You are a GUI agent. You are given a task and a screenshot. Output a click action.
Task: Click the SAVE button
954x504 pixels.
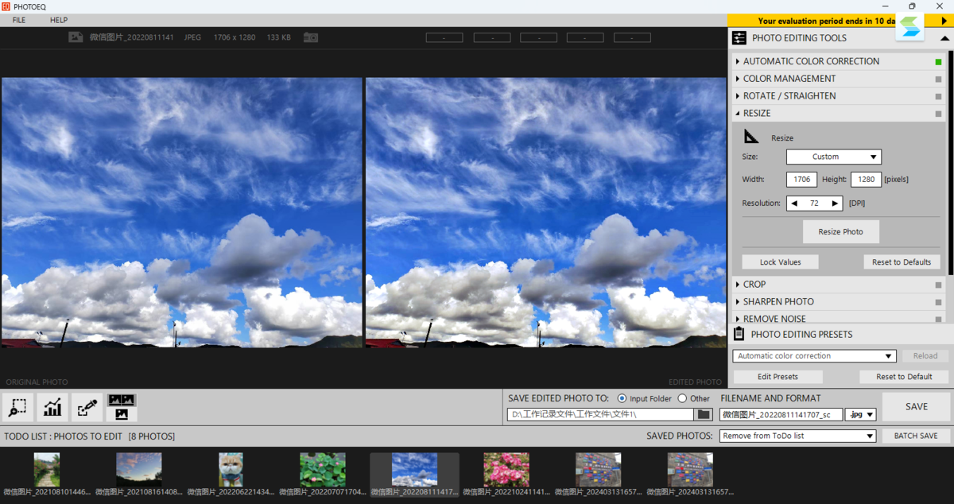(x=916, y=406)
